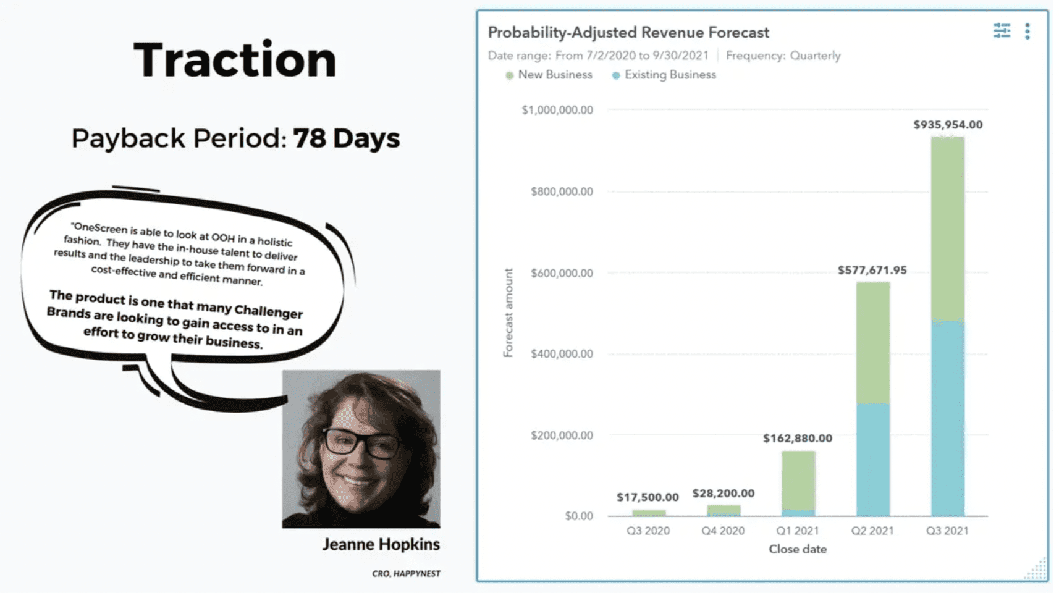Click the Jeanne Hopkins portrait photo

click(361, 448)
